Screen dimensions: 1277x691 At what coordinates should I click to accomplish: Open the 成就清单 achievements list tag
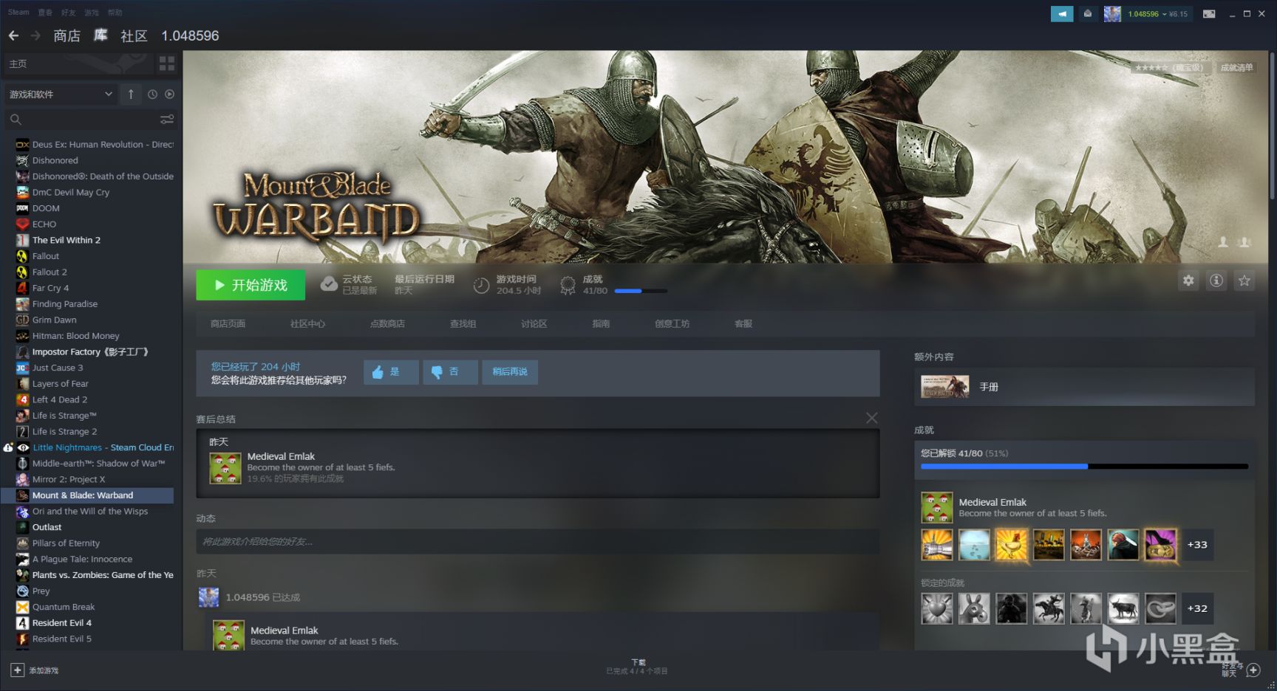(1236, 67)
